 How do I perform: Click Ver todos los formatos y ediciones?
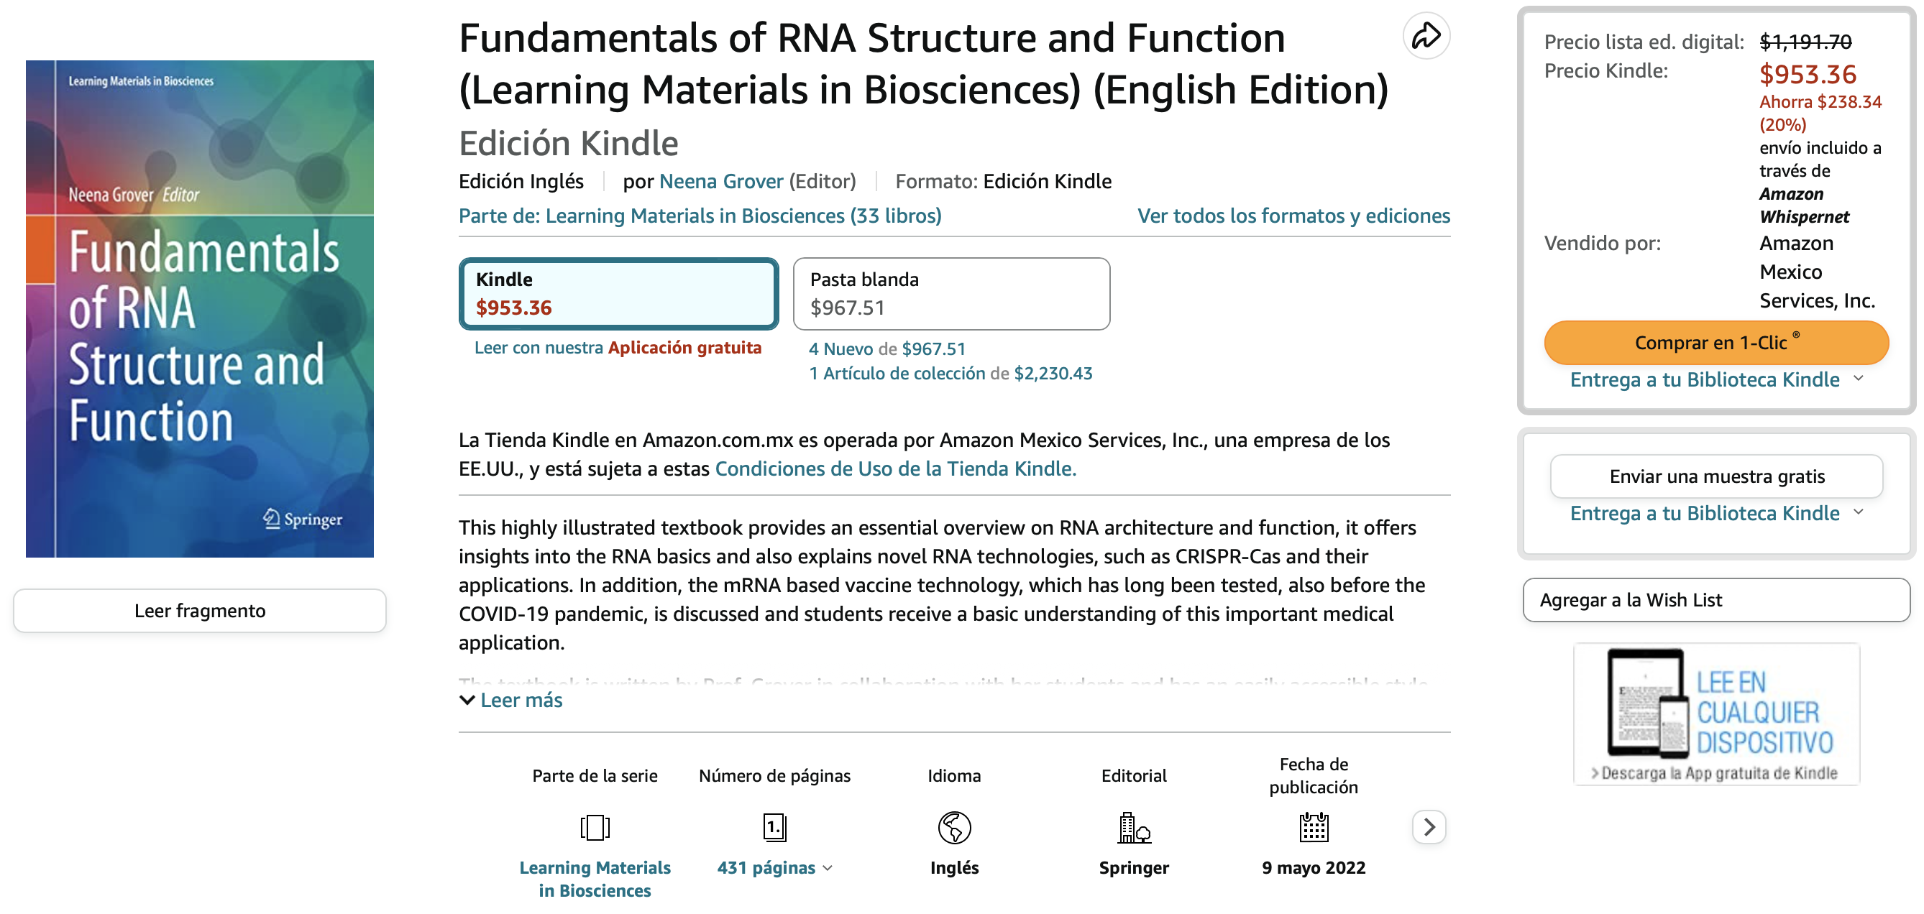pos(1293,216)
